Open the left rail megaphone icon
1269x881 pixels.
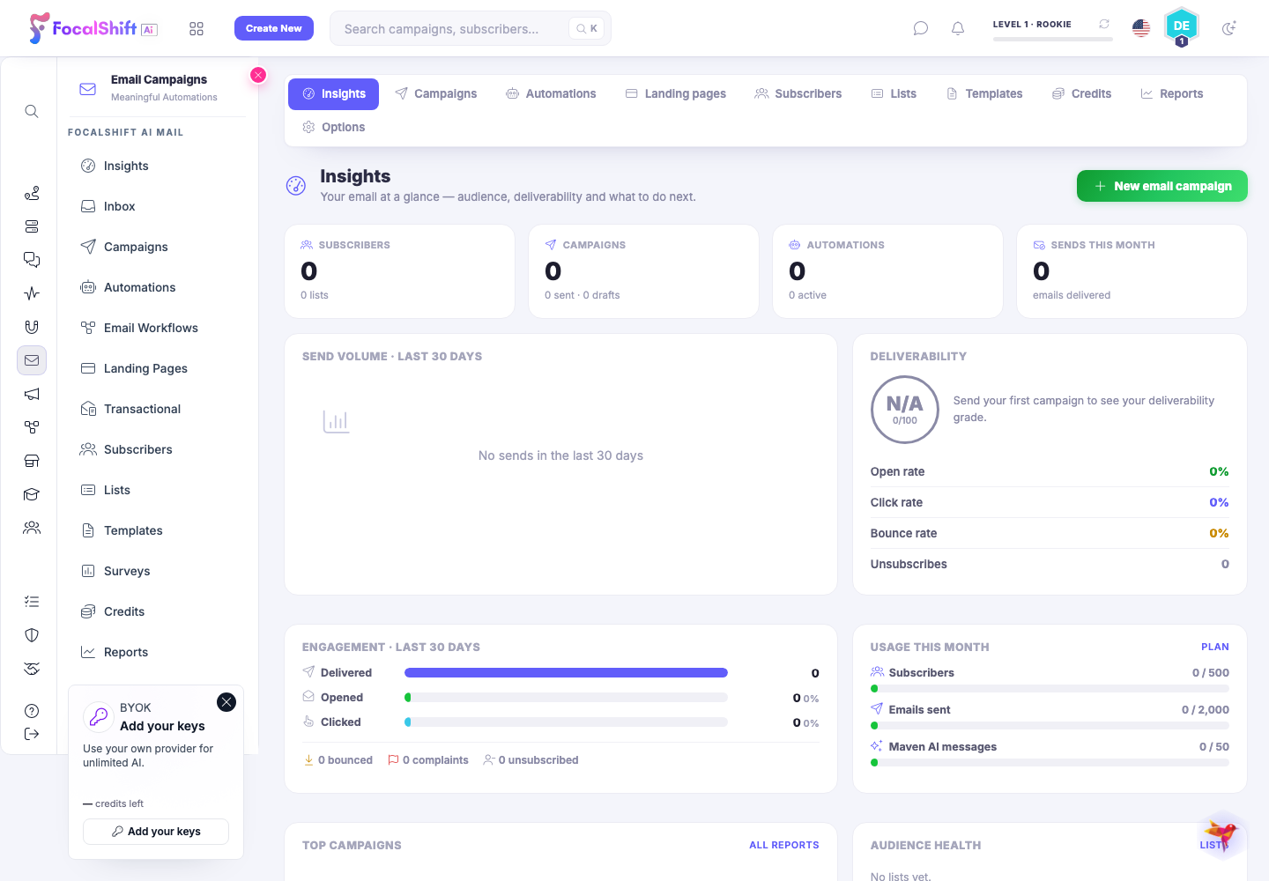click(x=32, y=394)
